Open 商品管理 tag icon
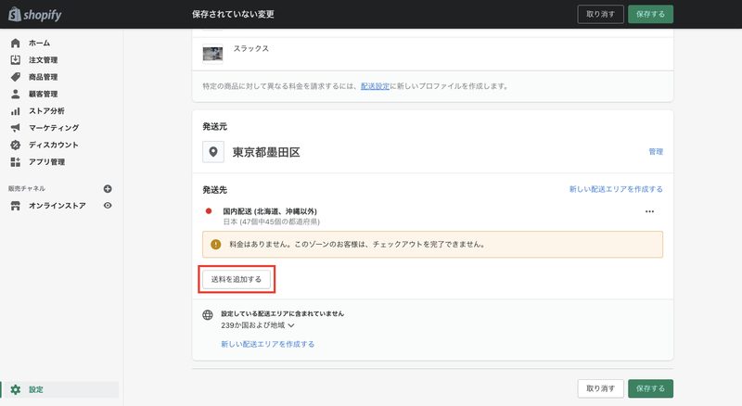 point(16,77)
